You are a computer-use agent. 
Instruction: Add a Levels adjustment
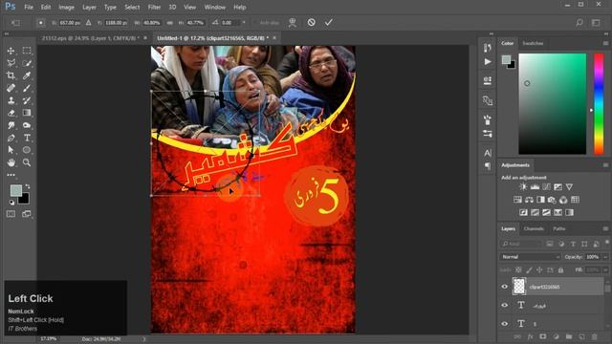535,187
